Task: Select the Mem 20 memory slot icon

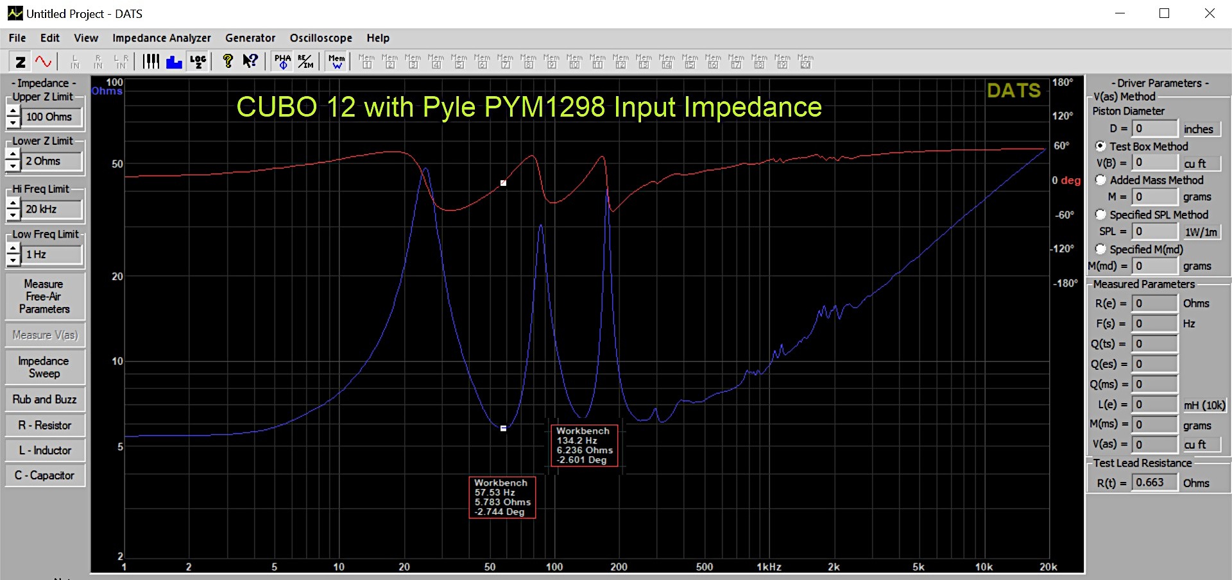Action: pyautogui.click(x=805, y=62)
